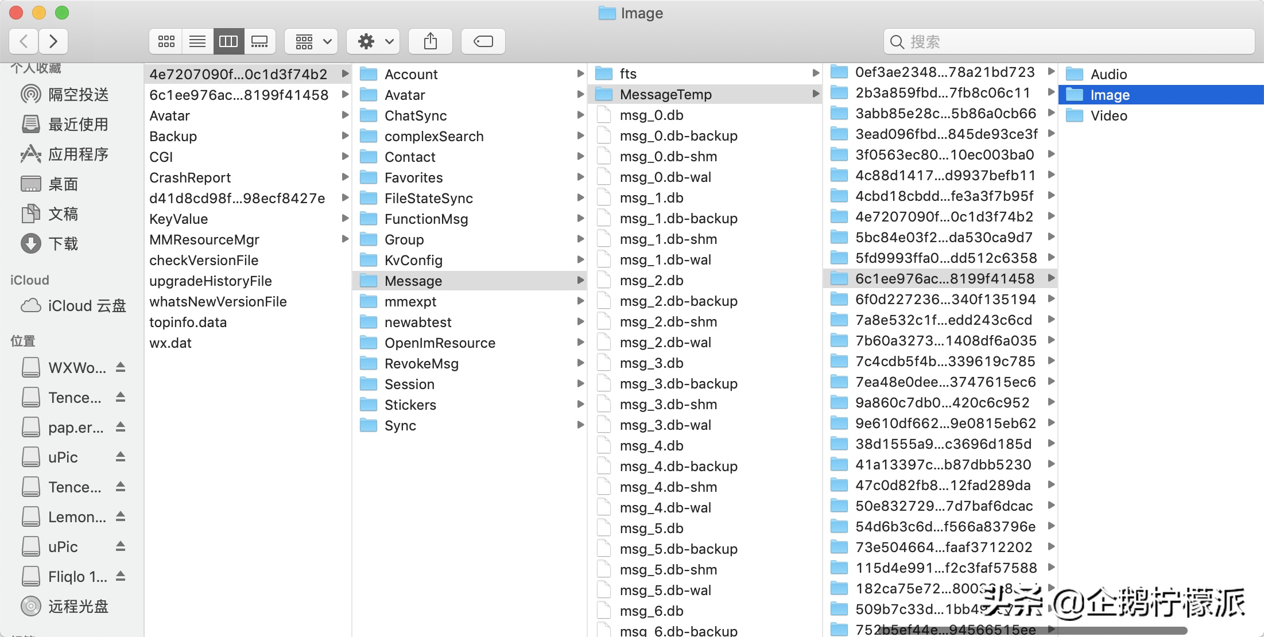Select file msg_5.db
1264x637 pixels.
[705, 528]
